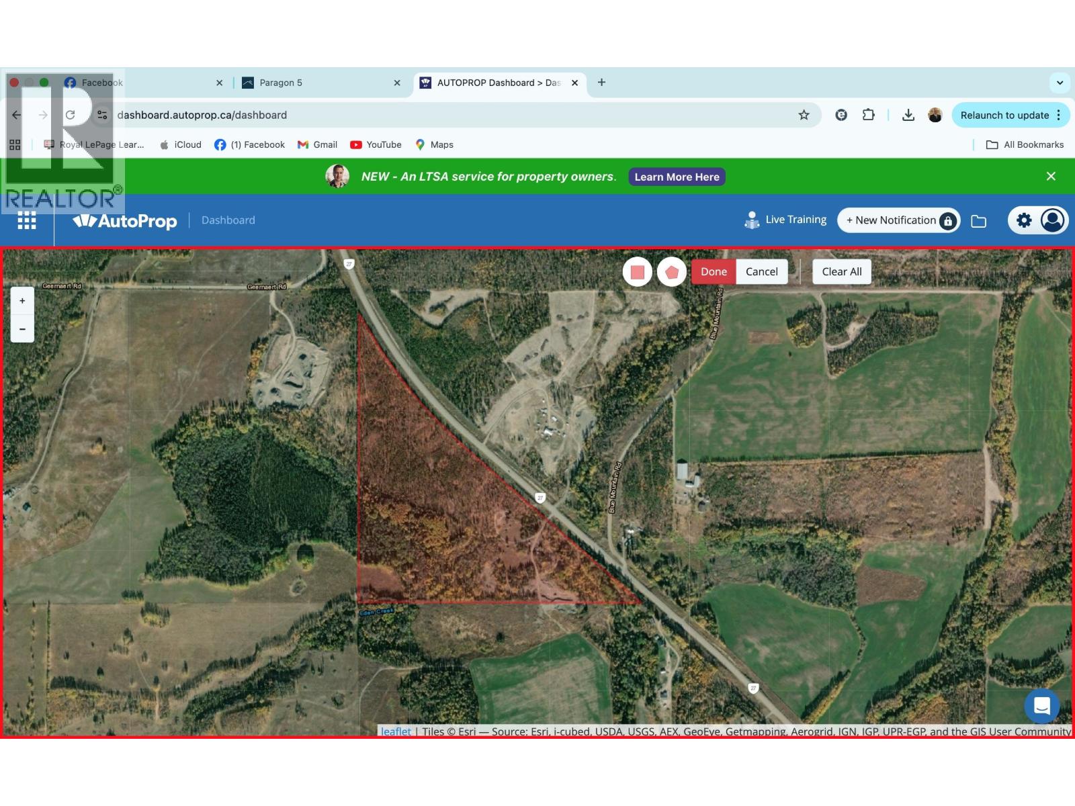The width and height of the screenshot is (1075, 806).
Task: Switch to the Facebook browser tab
Action: [102, 83]
